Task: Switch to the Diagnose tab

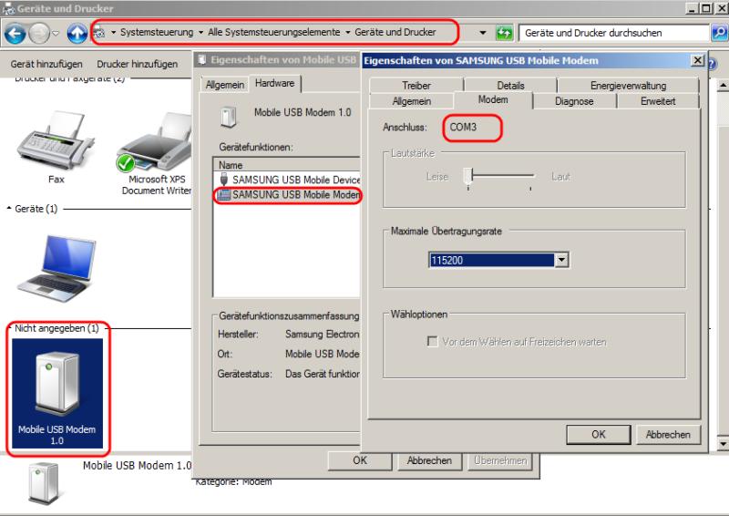Action: point(573,101)
